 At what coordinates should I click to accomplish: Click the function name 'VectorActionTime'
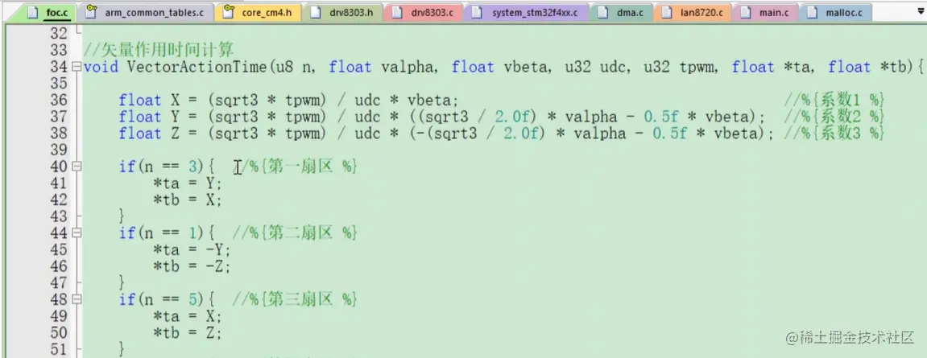(x=197, y=67)
